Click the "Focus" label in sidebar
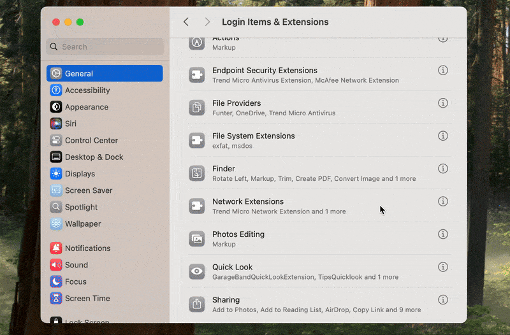This screenshot has width=510, height=335. tap(76, 282)
